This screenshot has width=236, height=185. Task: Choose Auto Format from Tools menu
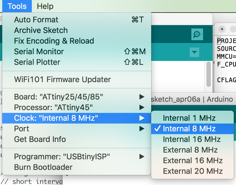(x=77, y=20)
